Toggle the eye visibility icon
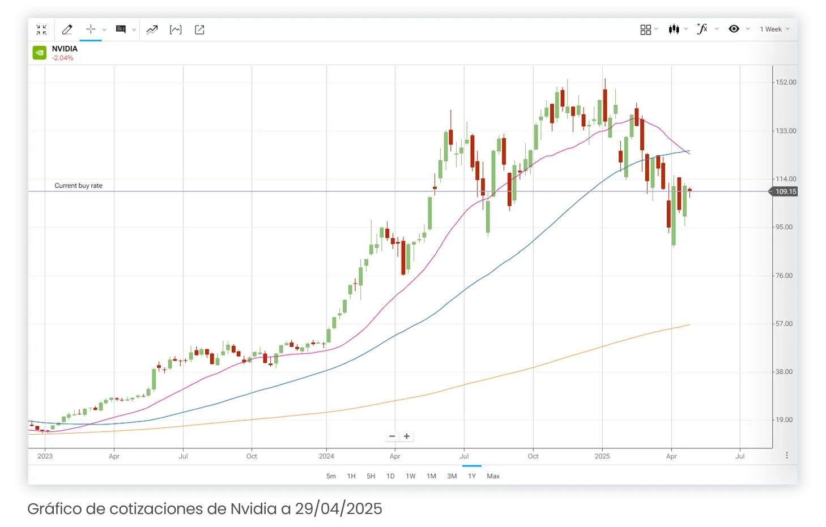826x527 pixels. point(734,29)
